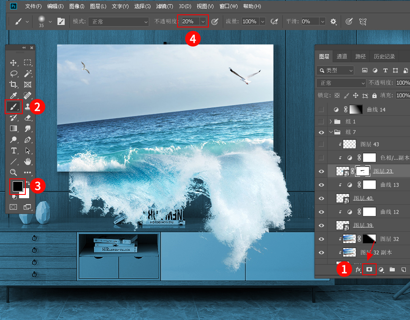Viewport: 410px width, 320px height.
Task: Open the tool preset picker arrow
Action: 27,22
